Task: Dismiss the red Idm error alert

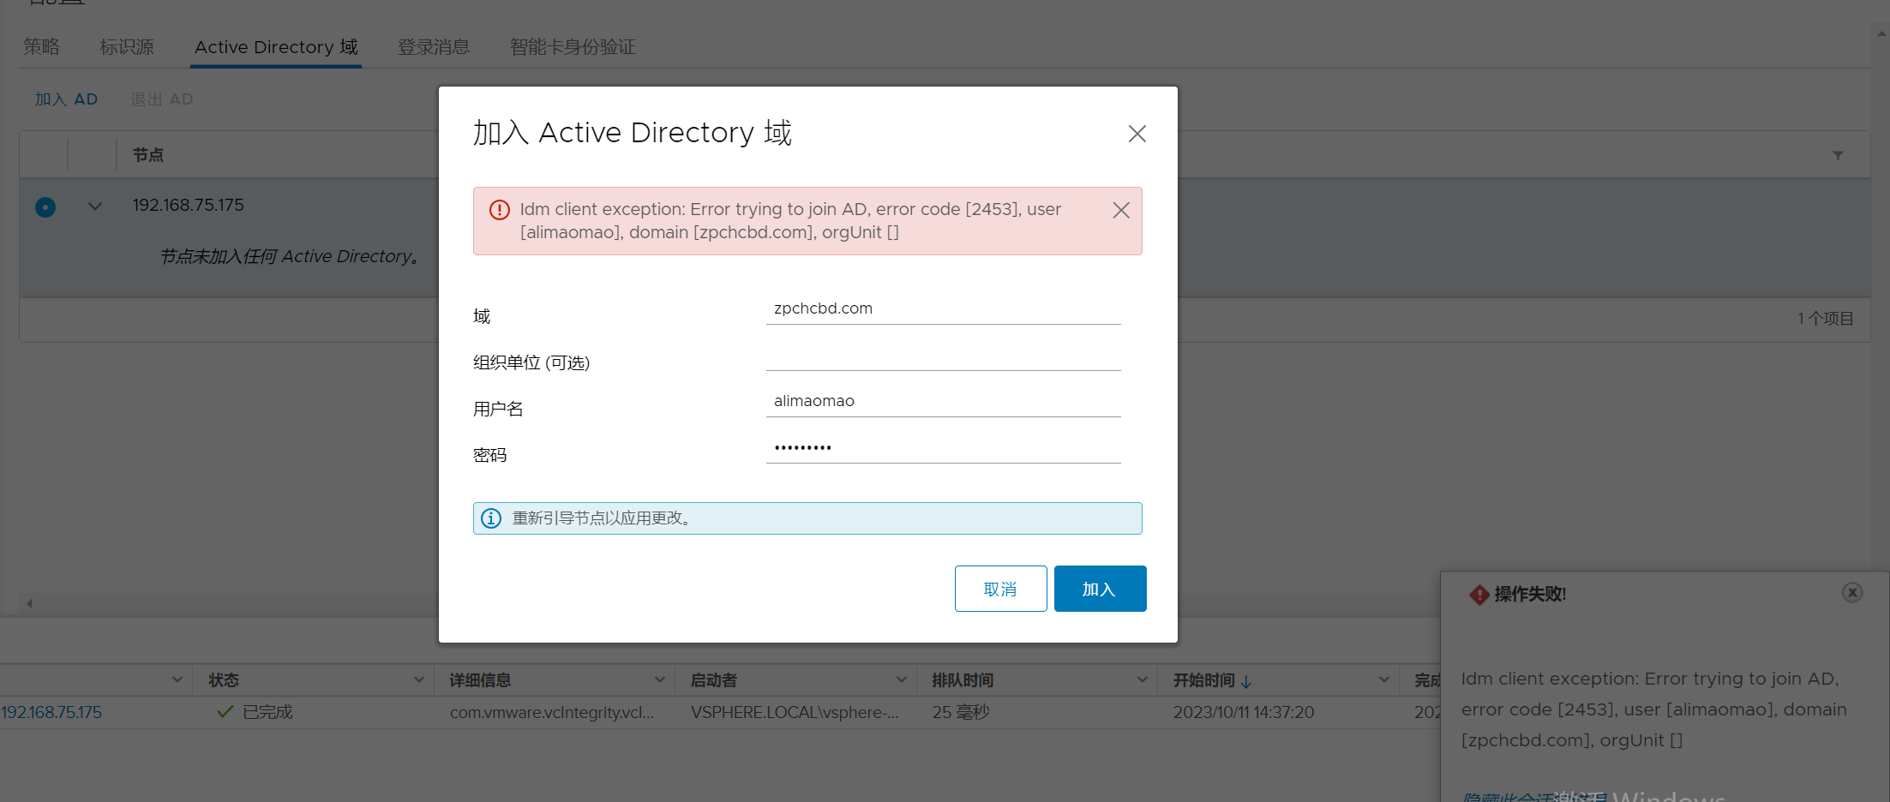Action: 1120,210
